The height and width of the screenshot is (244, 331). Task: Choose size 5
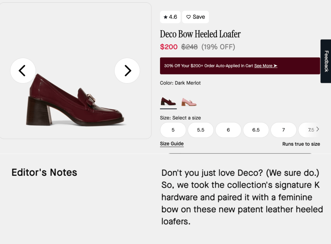(x=173, y=130)
